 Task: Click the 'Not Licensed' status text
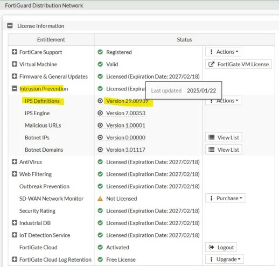tap(122, 199)
